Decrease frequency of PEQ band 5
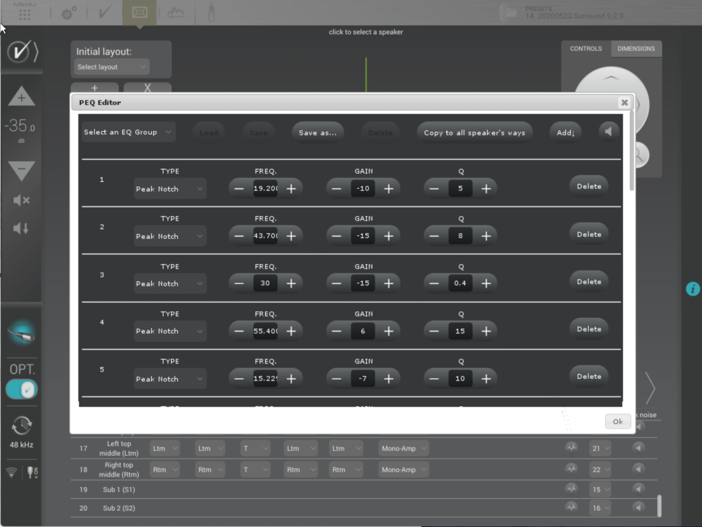Viewport: 702px width, 527px height. coord(239,379)
